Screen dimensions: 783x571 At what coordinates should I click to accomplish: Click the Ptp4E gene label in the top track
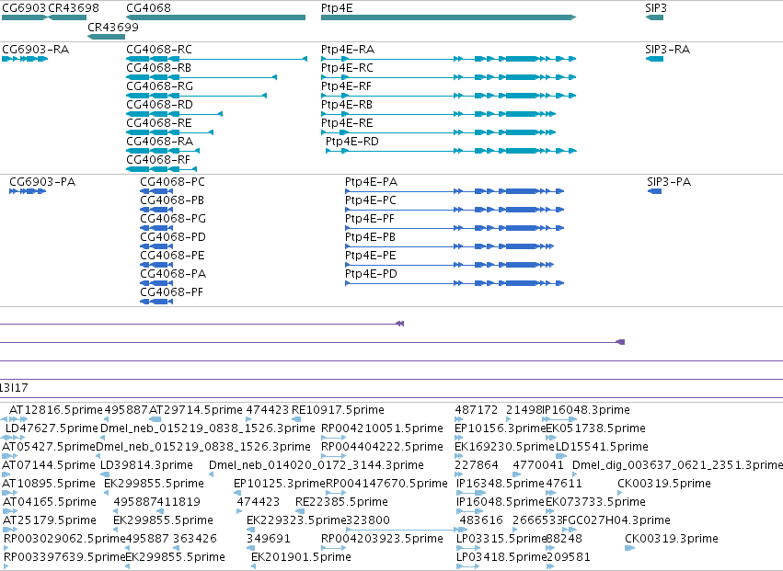pyautogui.click(x=337, y=8)
